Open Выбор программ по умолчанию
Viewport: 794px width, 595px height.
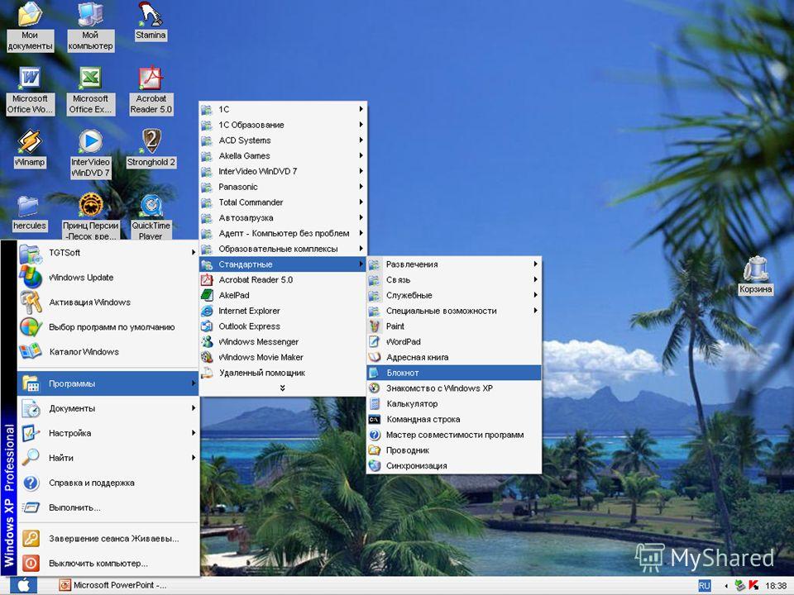click(x=108, y=327)
